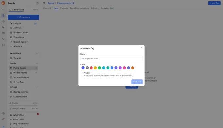The width and height of the screenshot is (223, 128).
Task: Open the Form Customization tab
Action: pyautogui.click(x=79, y=8)
